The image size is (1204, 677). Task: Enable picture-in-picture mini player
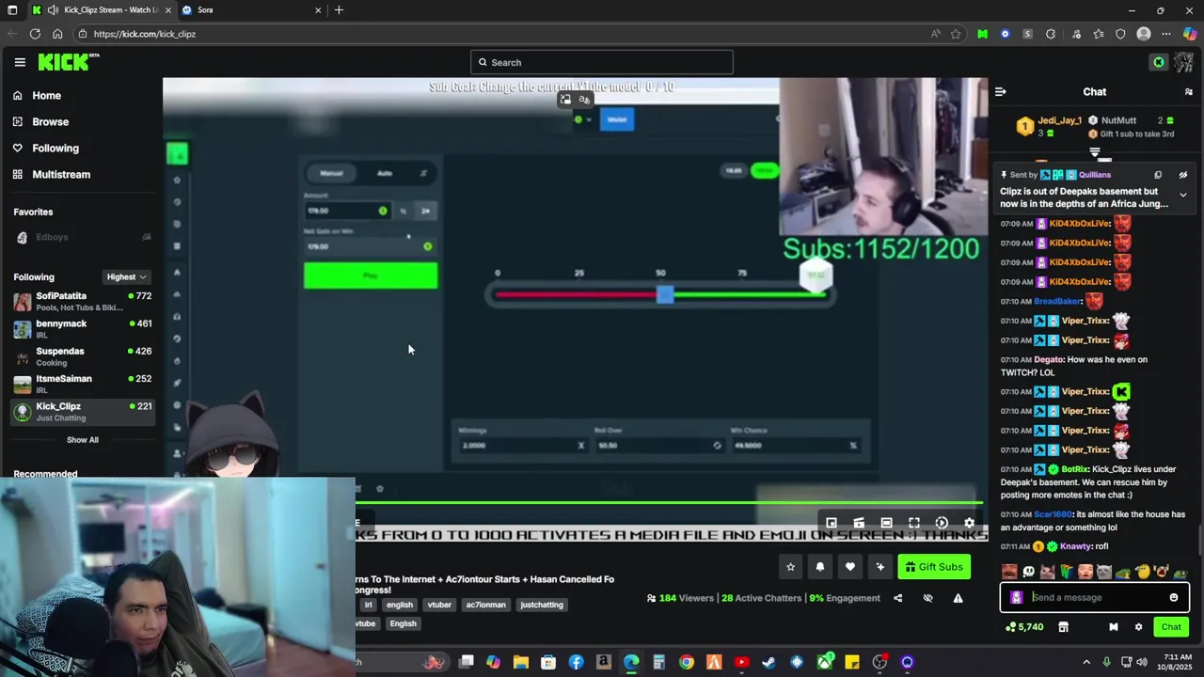tap(832, 523)
